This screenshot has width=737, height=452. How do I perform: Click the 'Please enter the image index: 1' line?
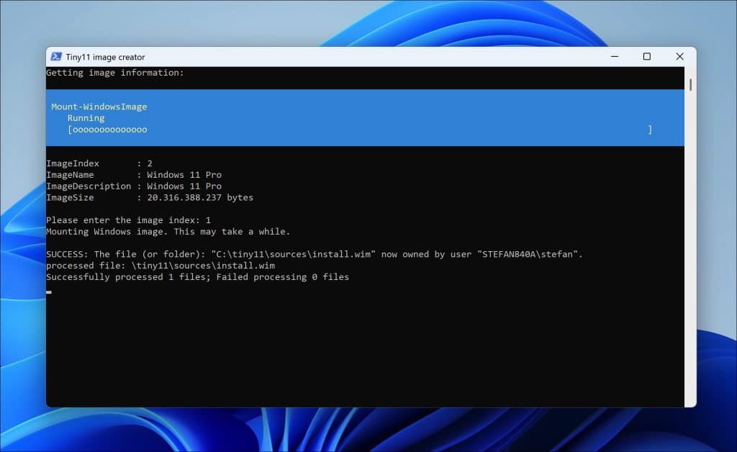tap(128, 220)
